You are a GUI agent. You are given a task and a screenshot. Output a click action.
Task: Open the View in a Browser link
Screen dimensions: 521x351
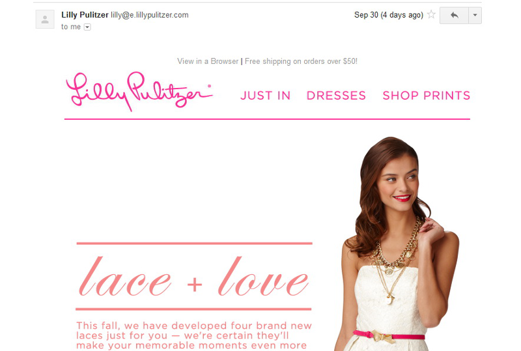pos(208,61)
